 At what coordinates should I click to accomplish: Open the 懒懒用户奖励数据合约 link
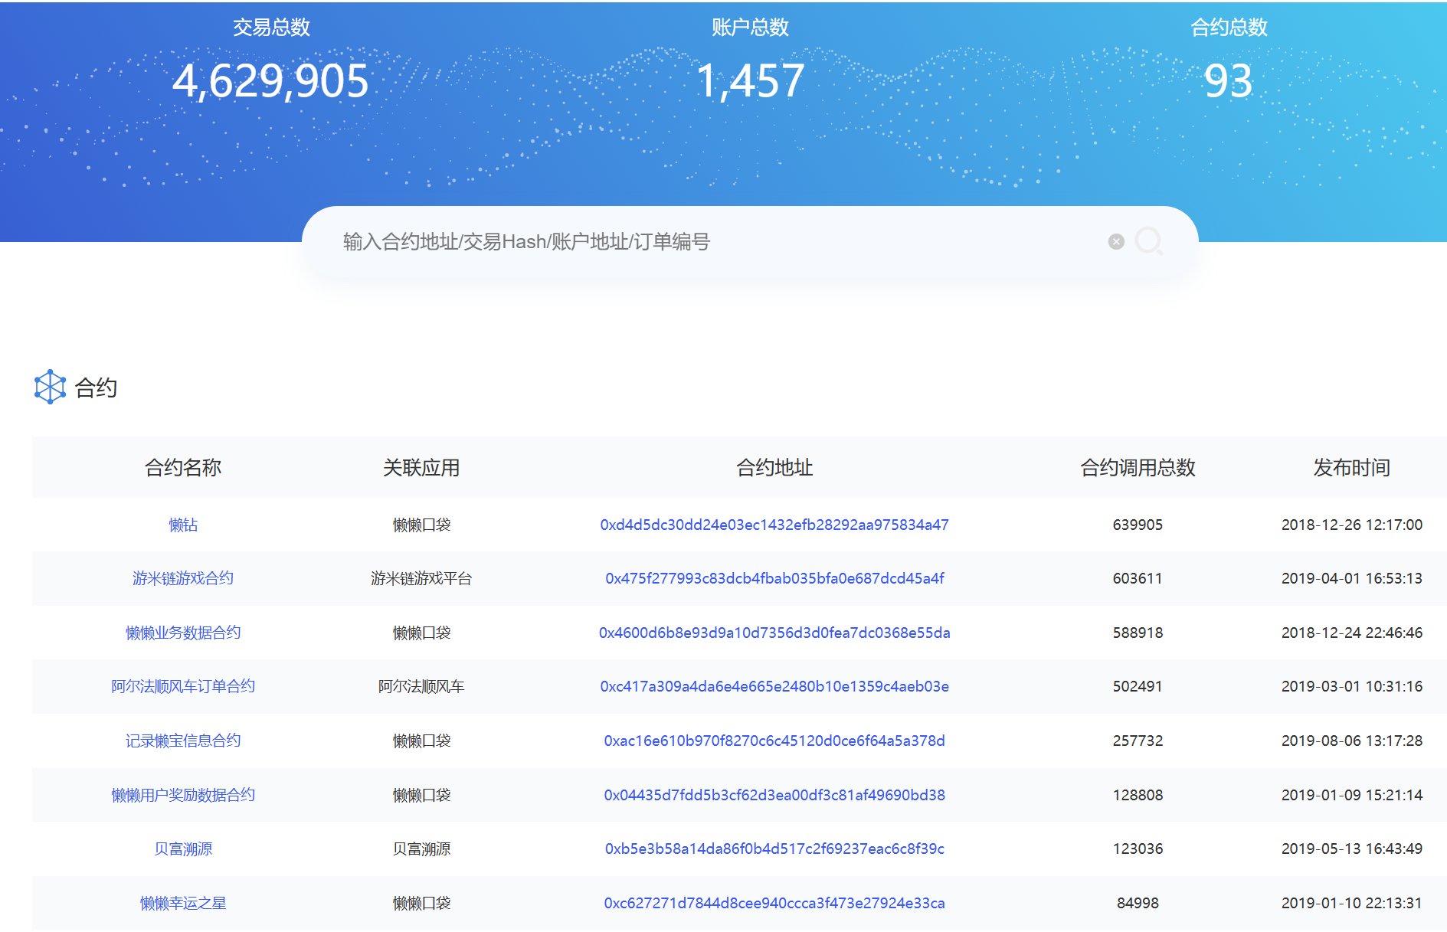(183, 795)
